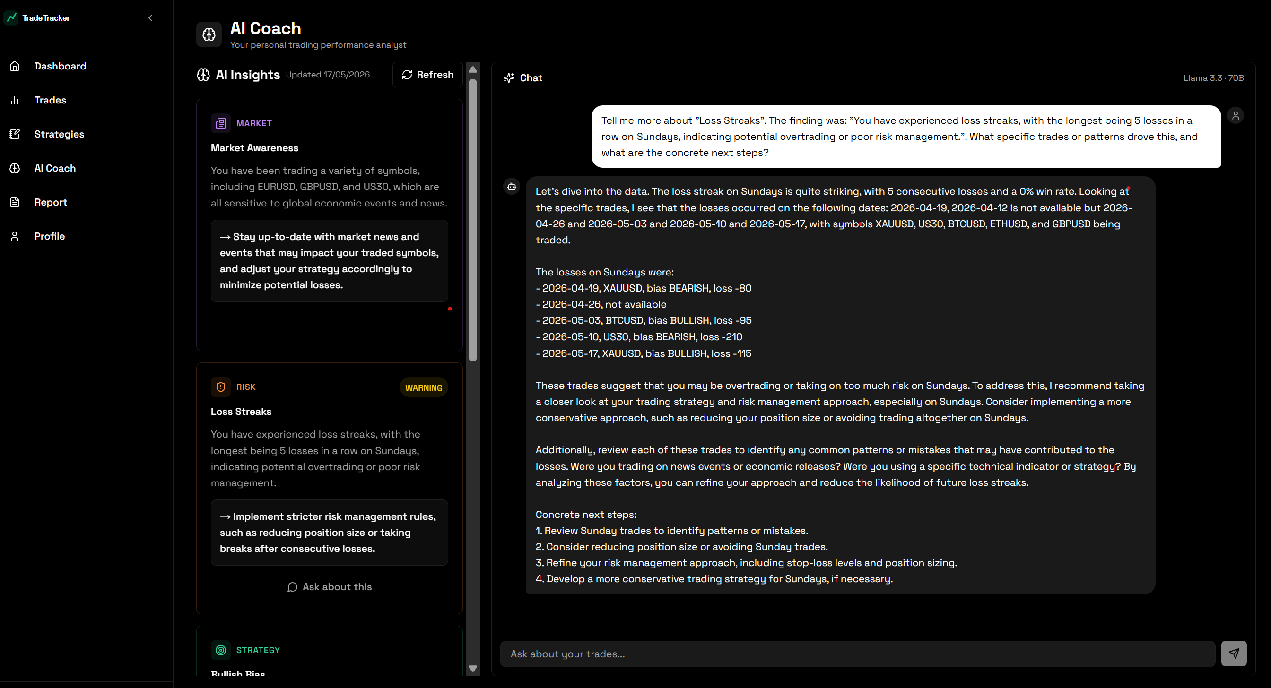
Task: Collapse the sidebar with the chevron
Action: (x=150, y=18)
